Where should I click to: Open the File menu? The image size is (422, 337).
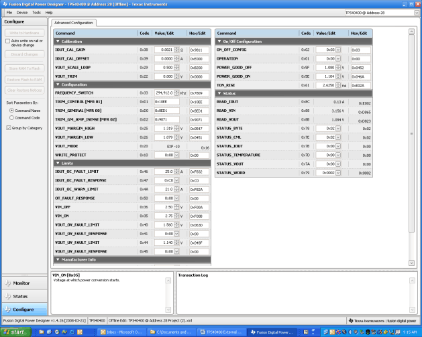point(9,12)
